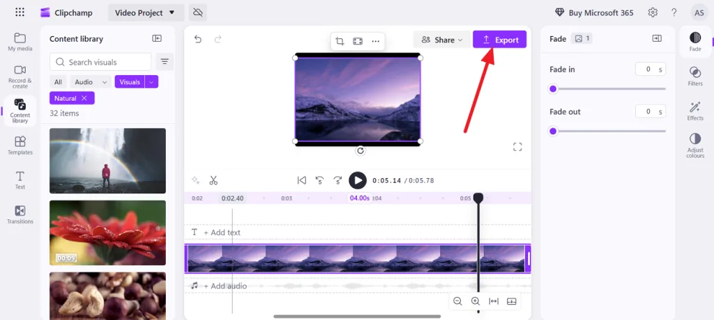714x320 pixels.
Task: Click the Fade in slider
Action: (x=607, y=88)
